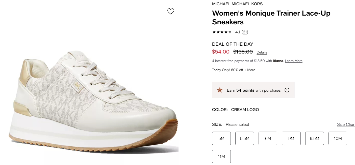Pick size 10M

point(338,138)
